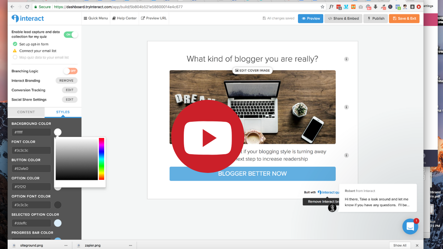Open the extension showing a 9+ badge
The image size is (443, 249).
coord(369,7)
